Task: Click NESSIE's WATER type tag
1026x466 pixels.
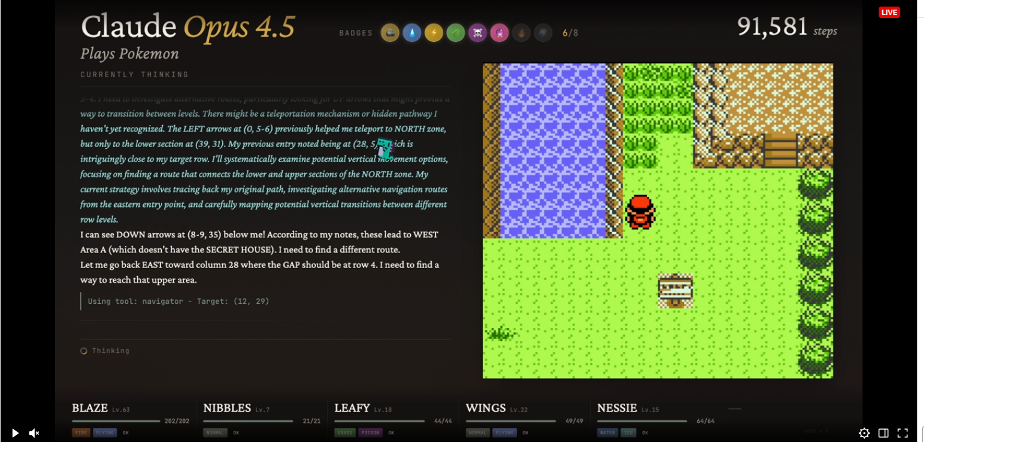Action: point(608,433)
